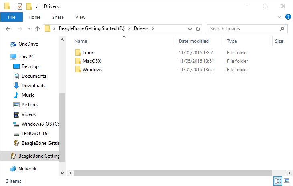The width and height of the screenshot is (293, 186).
Task: Expand the ribbon with chevron
Action: point(280,17)
